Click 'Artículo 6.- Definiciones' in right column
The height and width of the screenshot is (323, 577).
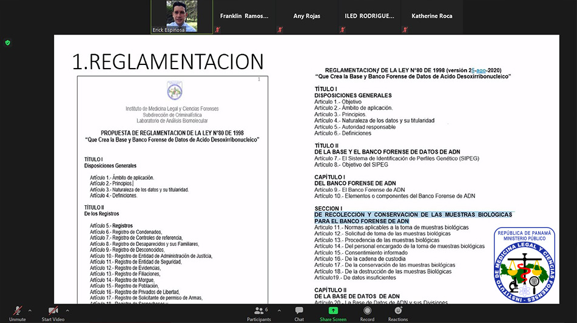pyautogui.click(x=343, y=133)
